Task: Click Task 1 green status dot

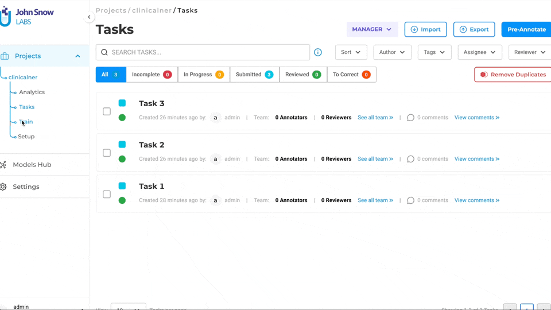Action: 122,200
